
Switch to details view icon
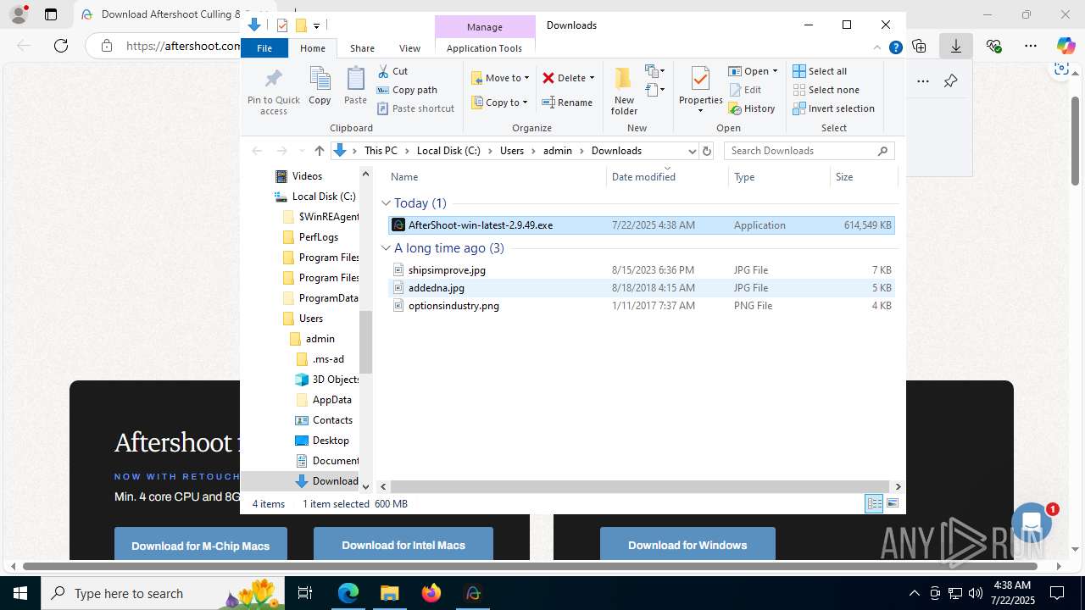(x=874, y=504)
